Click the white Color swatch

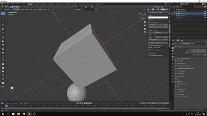(158, 17)
